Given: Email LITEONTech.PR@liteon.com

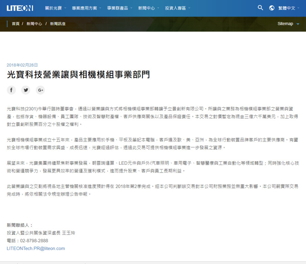Looking at the screenshot, I should [x=36, y=248].
